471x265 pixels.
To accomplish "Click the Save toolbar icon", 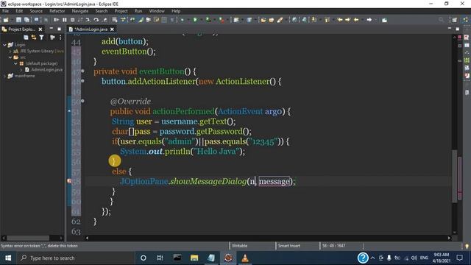I will [x=18, y=20].
